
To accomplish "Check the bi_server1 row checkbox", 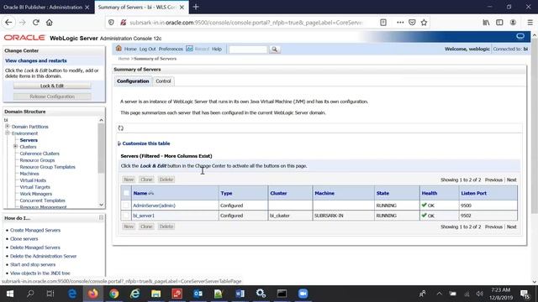I will pos(126,216).
